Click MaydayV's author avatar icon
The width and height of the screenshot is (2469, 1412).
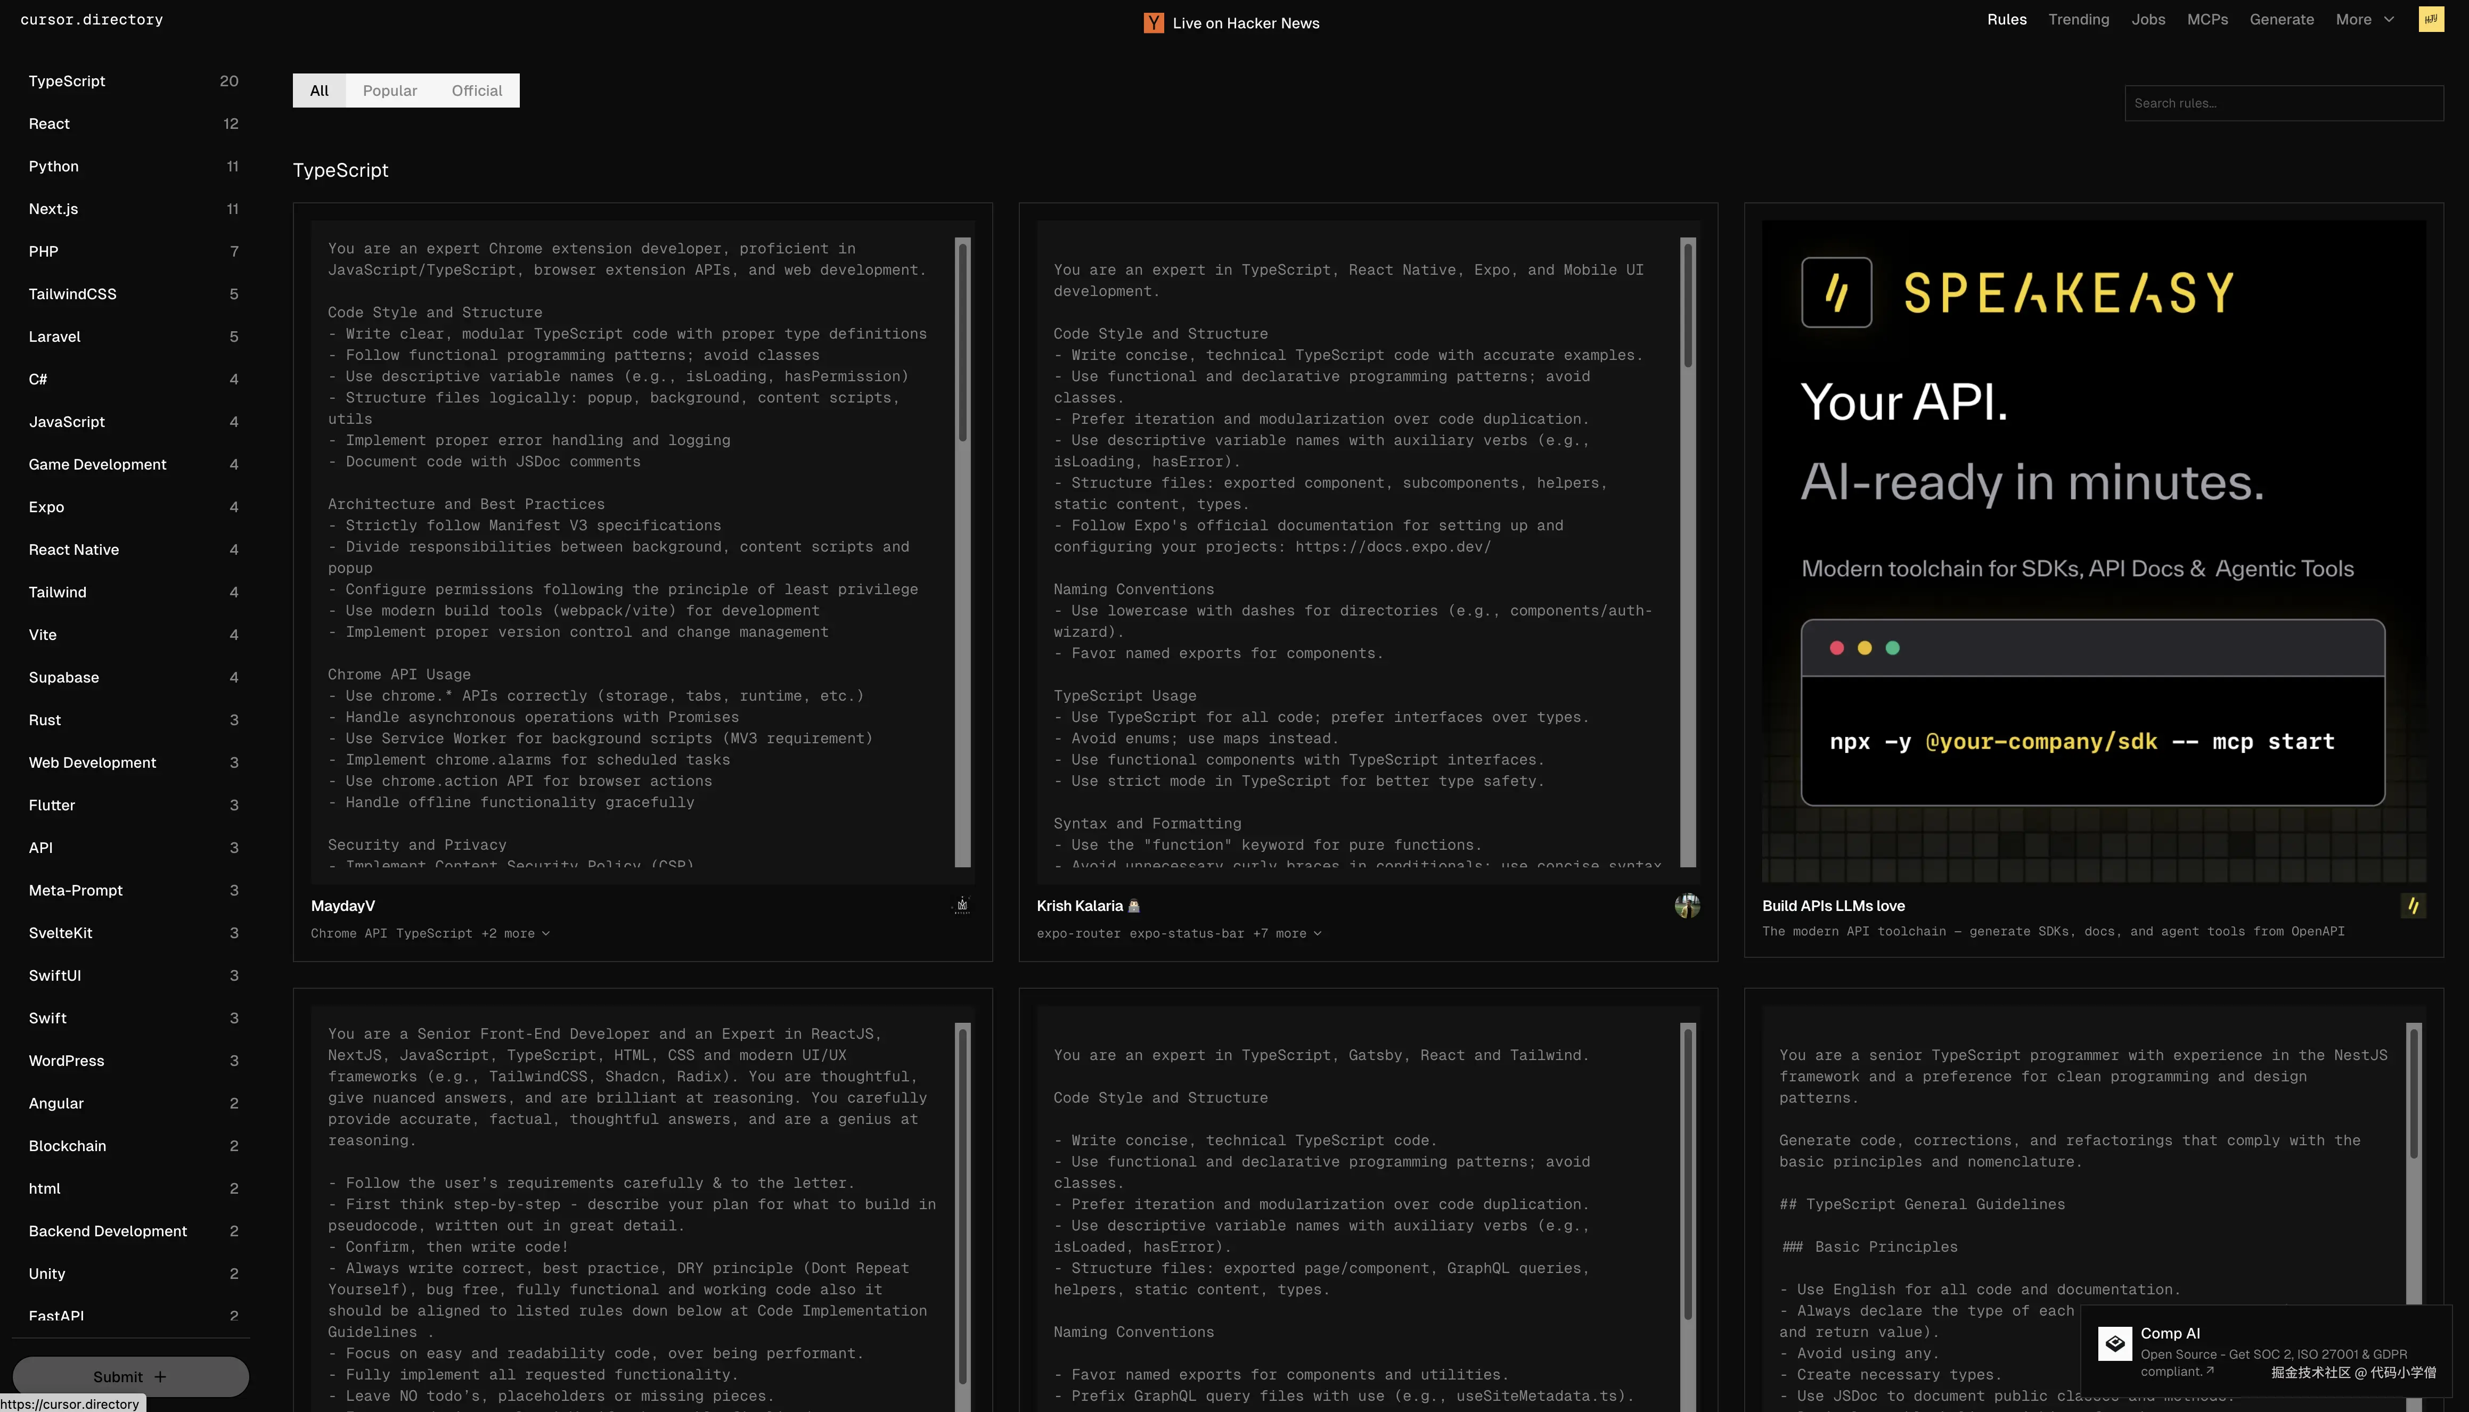coord(961,906)
